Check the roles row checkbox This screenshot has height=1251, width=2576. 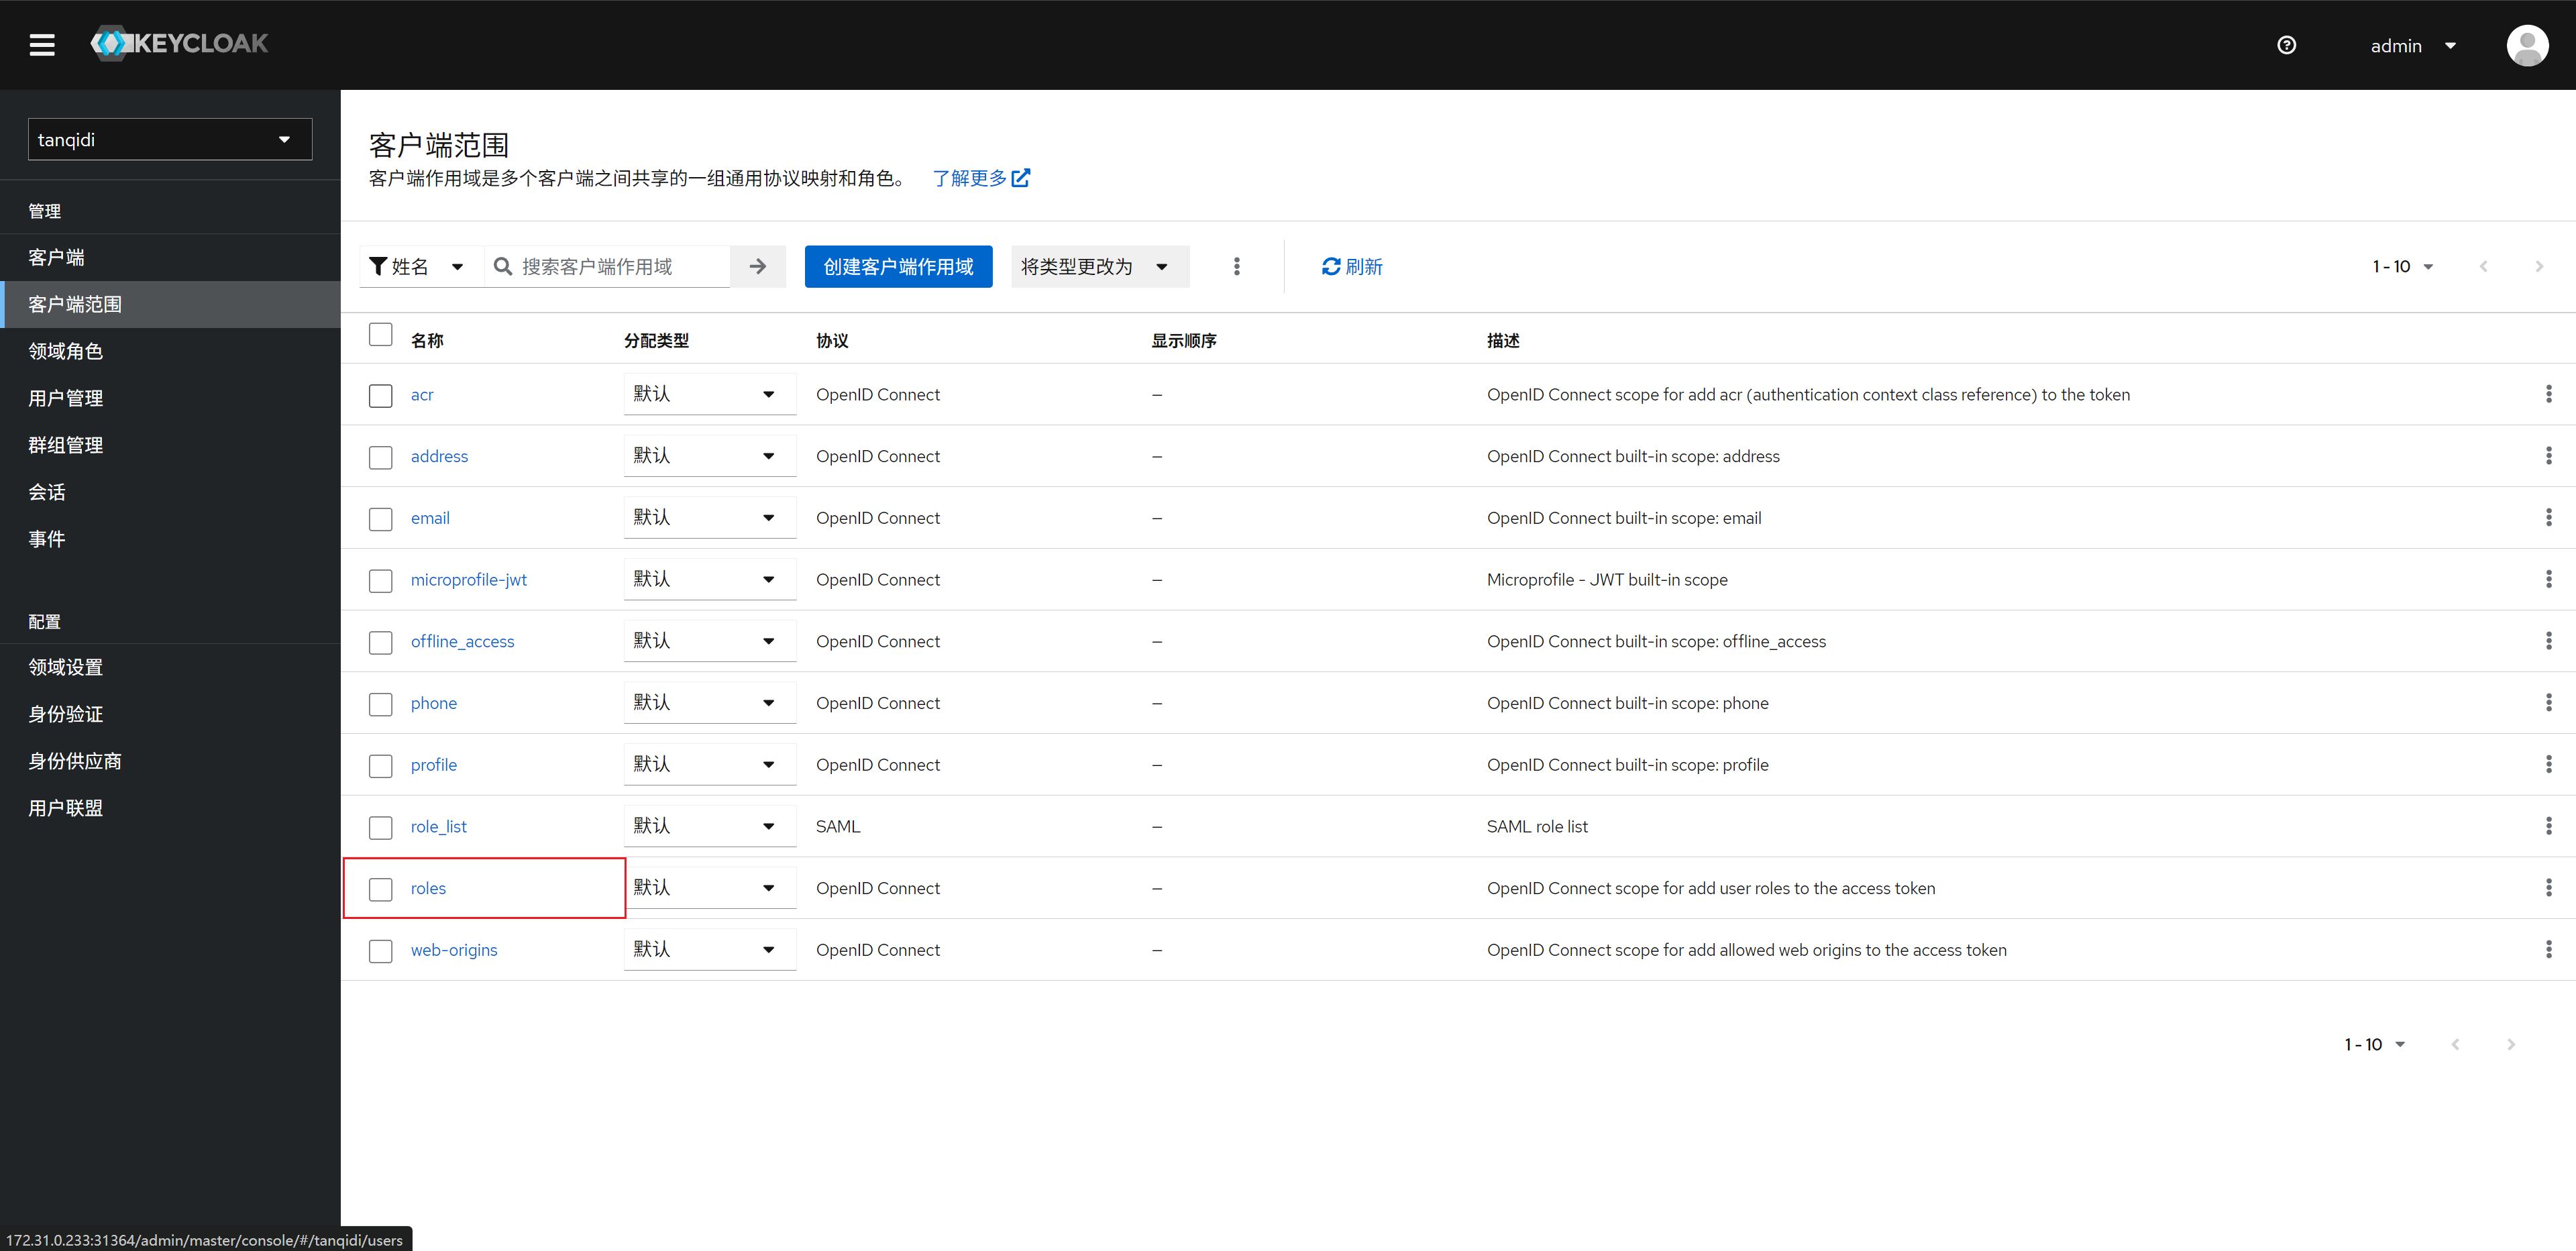tap(380, 890)
